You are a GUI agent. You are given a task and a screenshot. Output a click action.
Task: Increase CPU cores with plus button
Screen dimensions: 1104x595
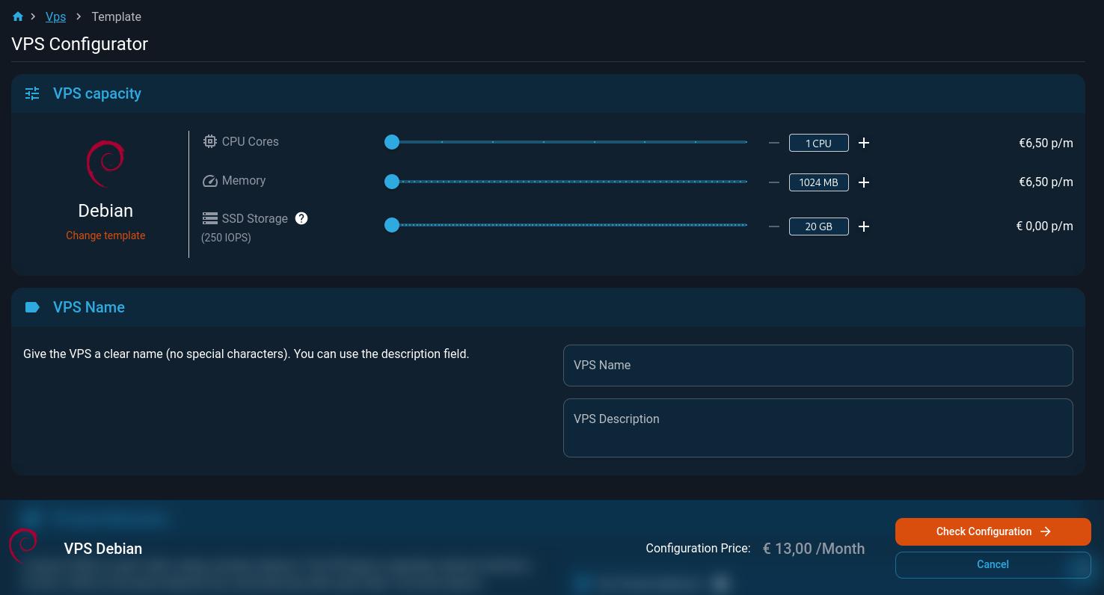tap(864, 143)
